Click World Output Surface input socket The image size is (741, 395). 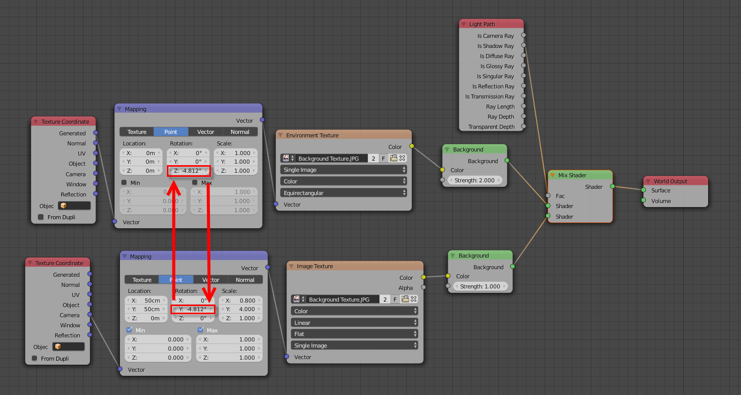point(643,190)
